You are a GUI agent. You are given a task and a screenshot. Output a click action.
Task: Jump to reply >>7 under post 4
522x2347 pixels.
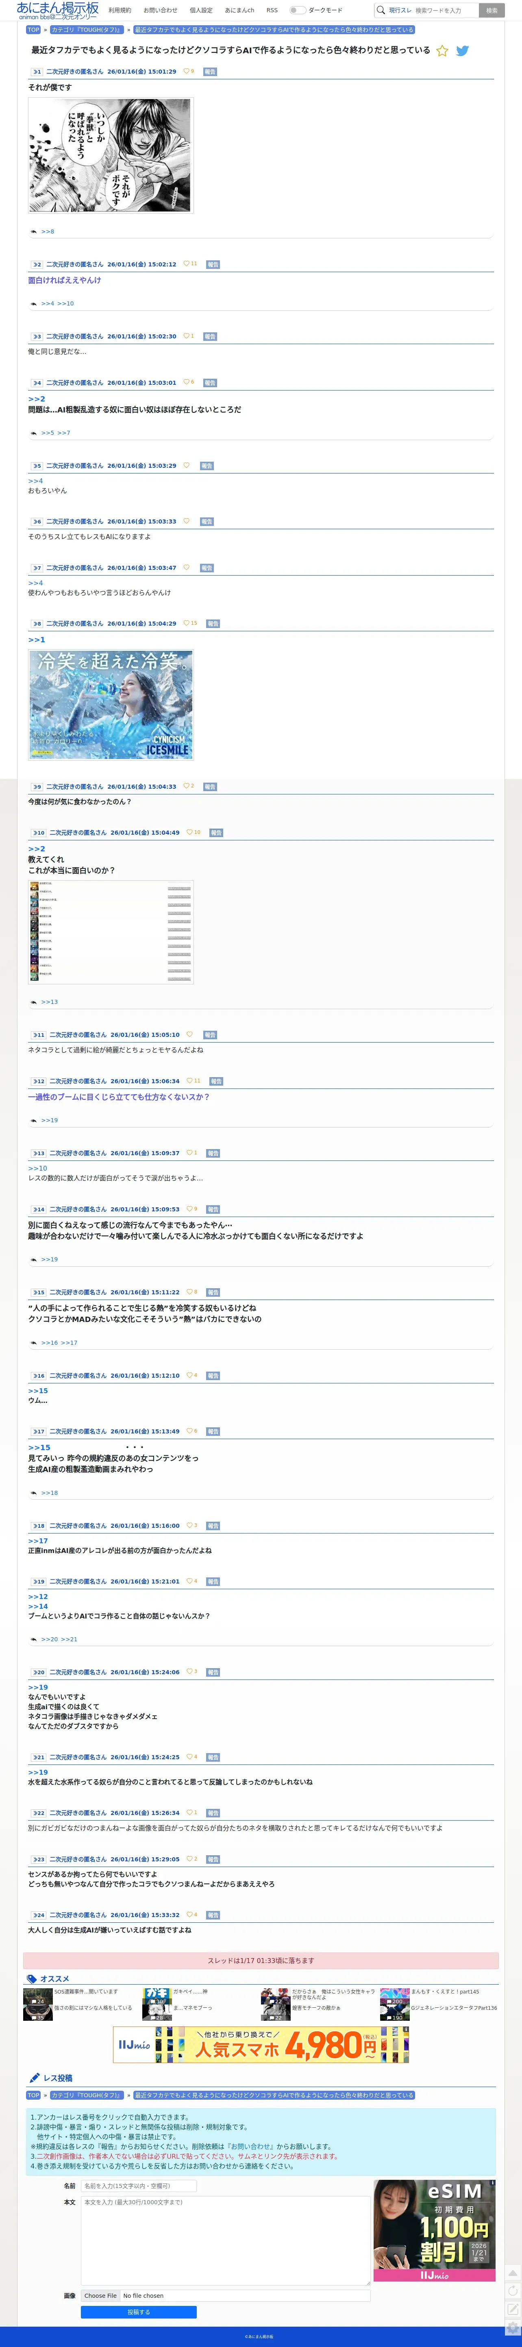64,433
